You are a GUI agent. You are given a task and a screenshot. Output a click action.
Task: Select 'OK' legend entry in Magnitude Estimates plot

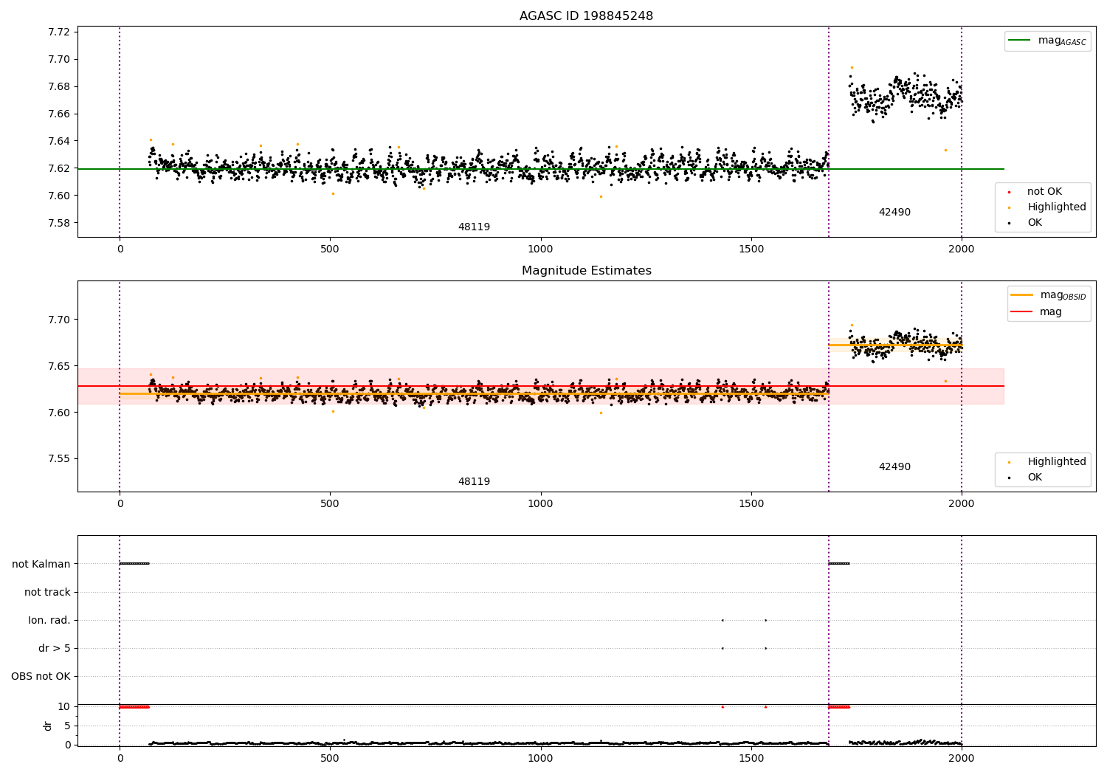click(x=1035, y=478)
